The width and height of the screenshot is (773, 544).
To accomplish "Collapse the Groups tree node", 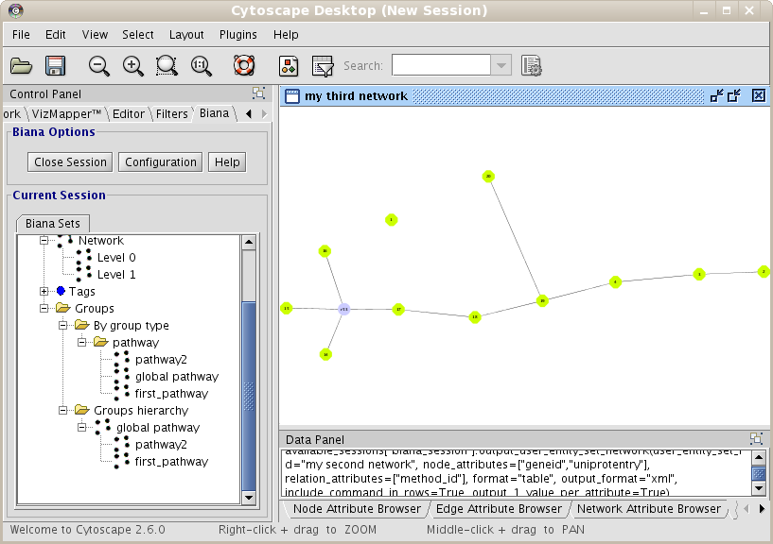I will click(x=44, y=309).
